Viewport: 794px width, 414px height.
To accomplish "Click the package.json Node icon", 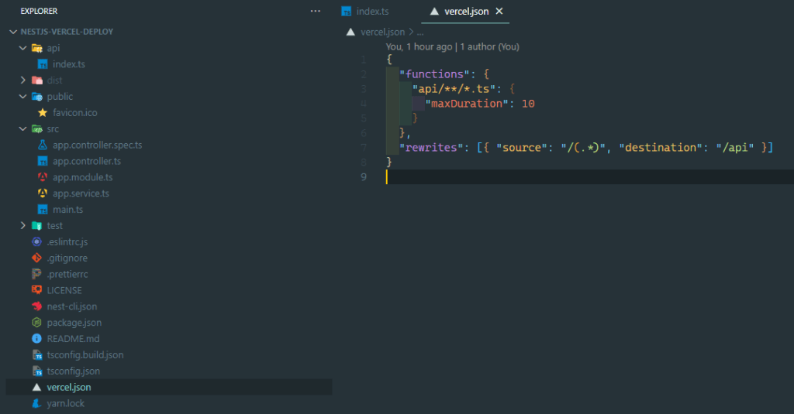I will point(36,323).
